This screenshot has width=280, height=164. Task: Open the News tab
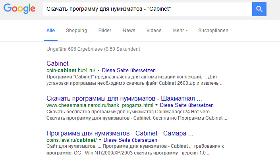(x=129, y=31)
